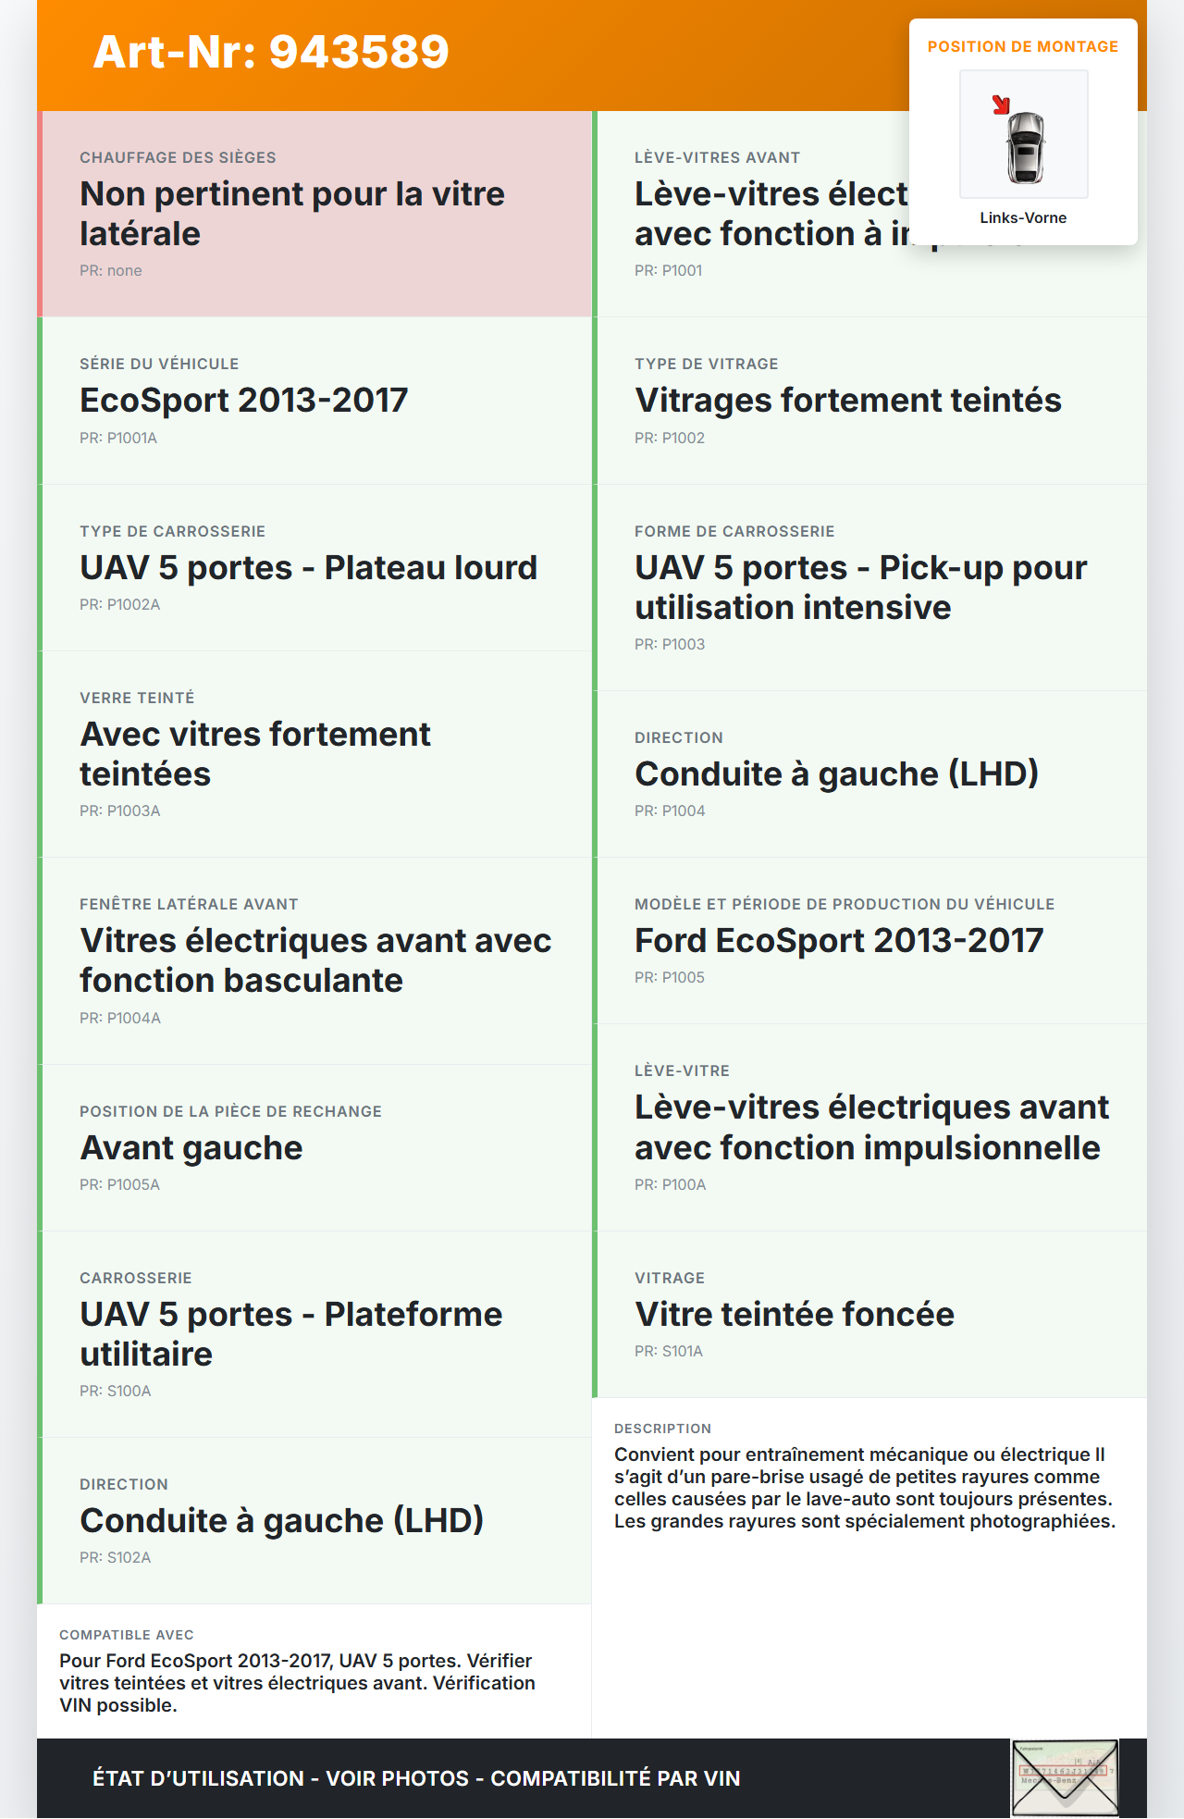1184x1819 pixels.
Task: Select the Position de montage title
Action: click(x=1022, y=46)
